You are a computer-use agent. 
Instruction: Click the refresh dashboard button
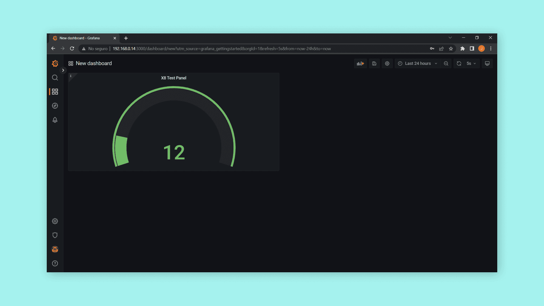pyautogui.click(x=459, y=63)
